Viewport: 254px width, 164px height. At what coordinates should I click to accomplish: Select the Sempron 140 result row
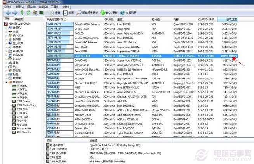pos(142,65)
